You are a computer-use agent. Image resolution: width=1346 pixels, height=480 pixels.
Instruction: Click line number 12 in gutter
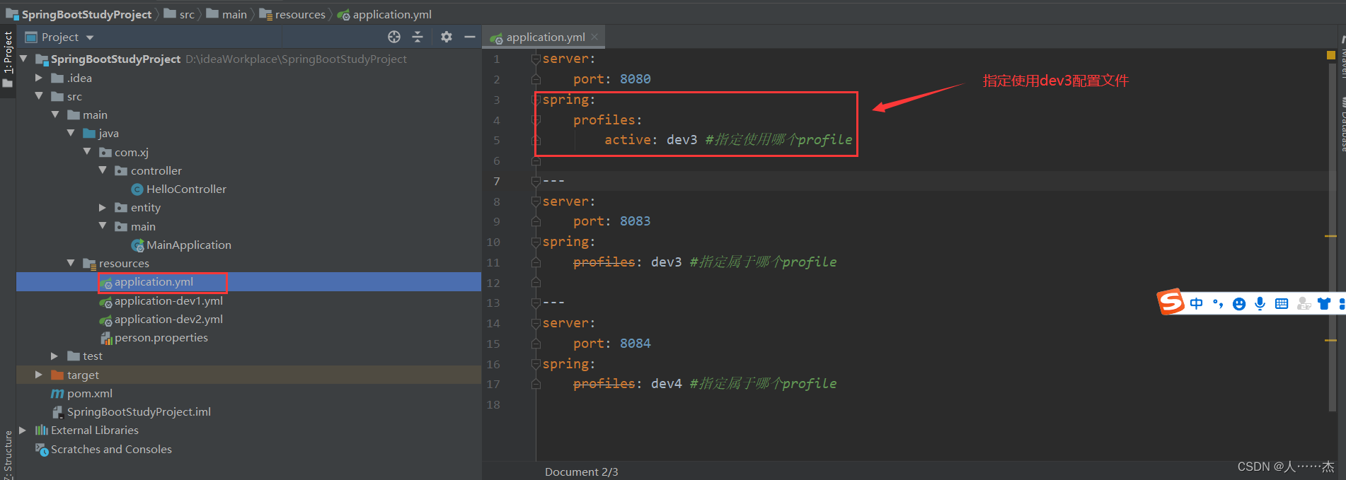493,283
